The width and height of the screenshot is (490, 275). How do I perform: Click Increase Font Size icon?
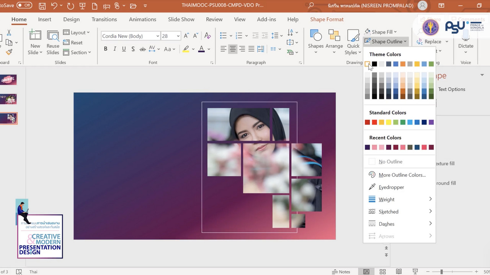[x=186, y=36]
